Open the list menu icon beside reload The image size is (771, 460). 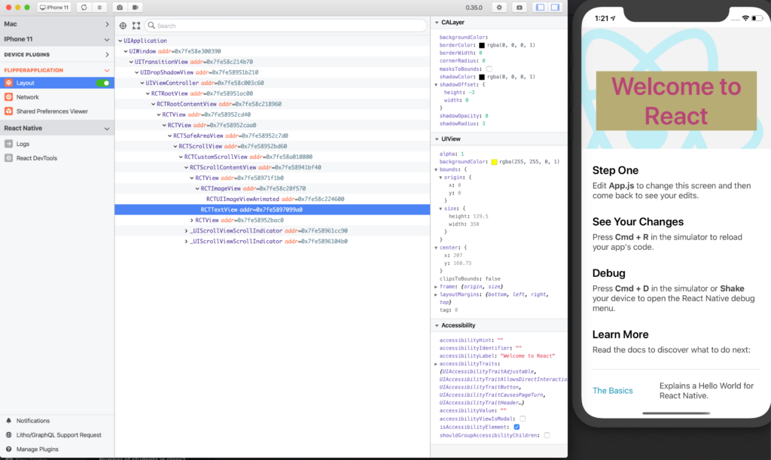pos(99,8)
